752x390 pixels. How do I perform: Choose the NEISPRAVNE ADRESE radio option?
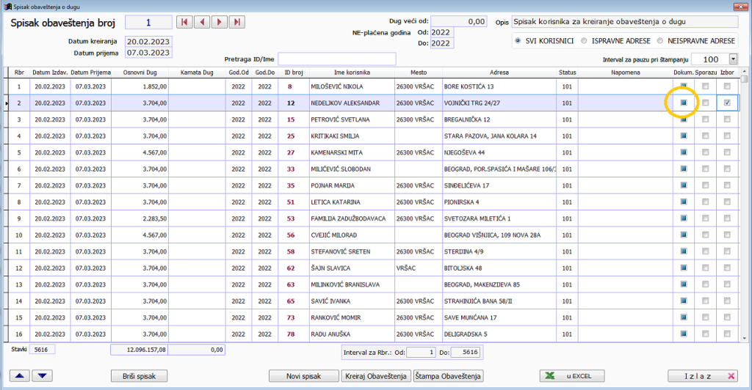click(661, 40)
